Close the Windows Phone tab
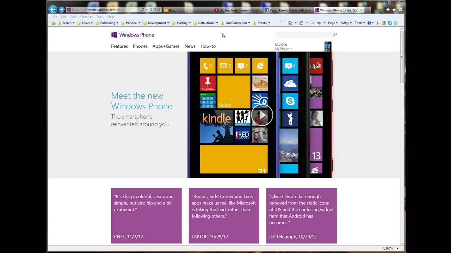 click(x=361, y=10)
